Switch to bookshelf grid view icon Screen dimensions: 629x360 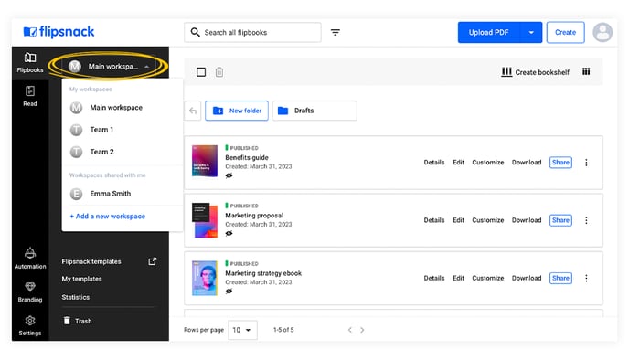tap(586, 72)
